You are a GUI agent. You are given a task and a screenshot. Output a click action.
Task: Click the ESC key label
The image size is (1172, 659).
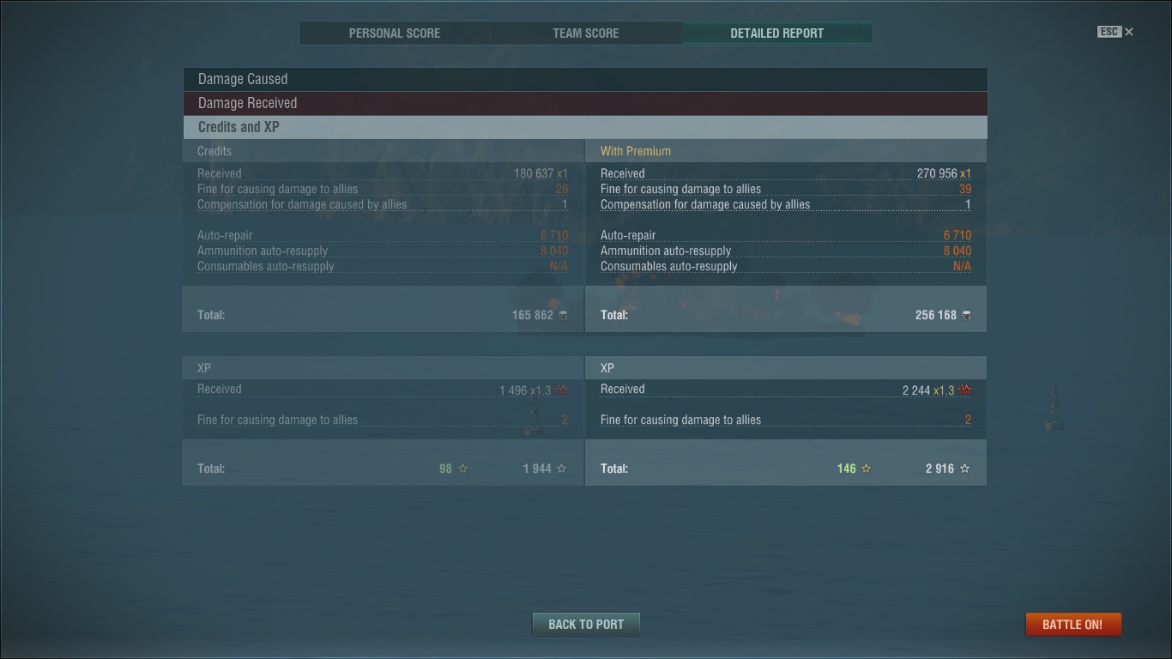[x=1109, y=32]
